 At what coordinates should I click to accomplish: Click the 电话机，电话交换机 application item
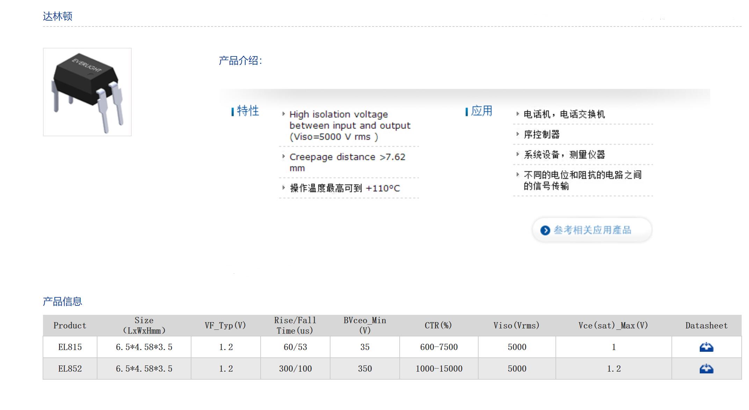coord(564,114)
